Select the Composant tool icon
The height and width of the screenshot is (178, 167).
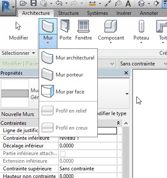pyautogui.click(x=111, y=26)
